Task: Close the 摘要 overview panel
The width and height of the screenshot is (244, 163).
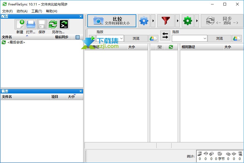Action: tap(81, 91)
